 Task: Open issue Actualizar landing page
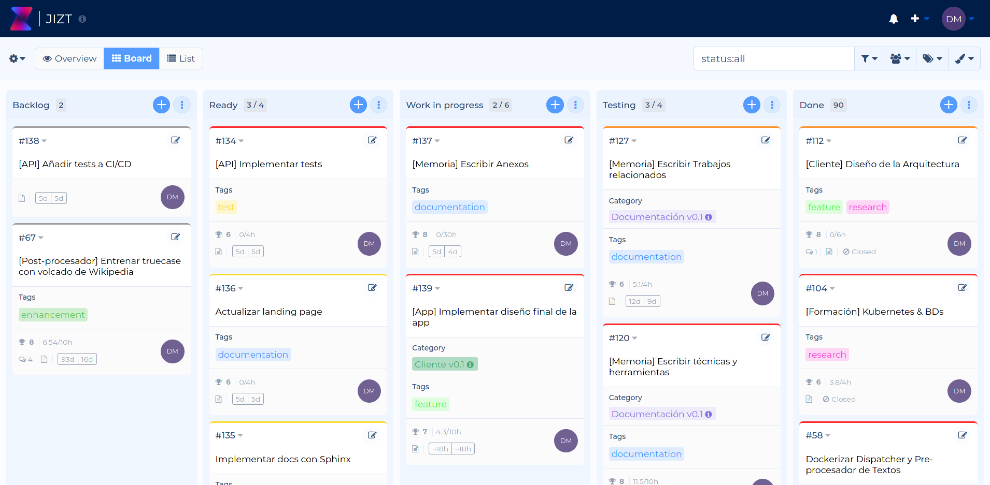(x=268, y=312)
